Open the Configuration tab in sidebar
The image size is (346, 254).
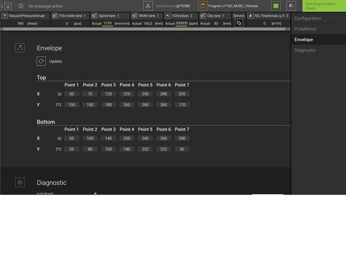pyautogui.click(x=308, y=18)
